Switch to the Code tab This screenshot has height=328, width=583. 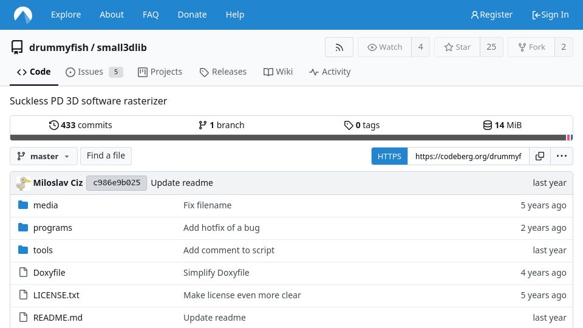pyautogui.click(x=34, y=72)
